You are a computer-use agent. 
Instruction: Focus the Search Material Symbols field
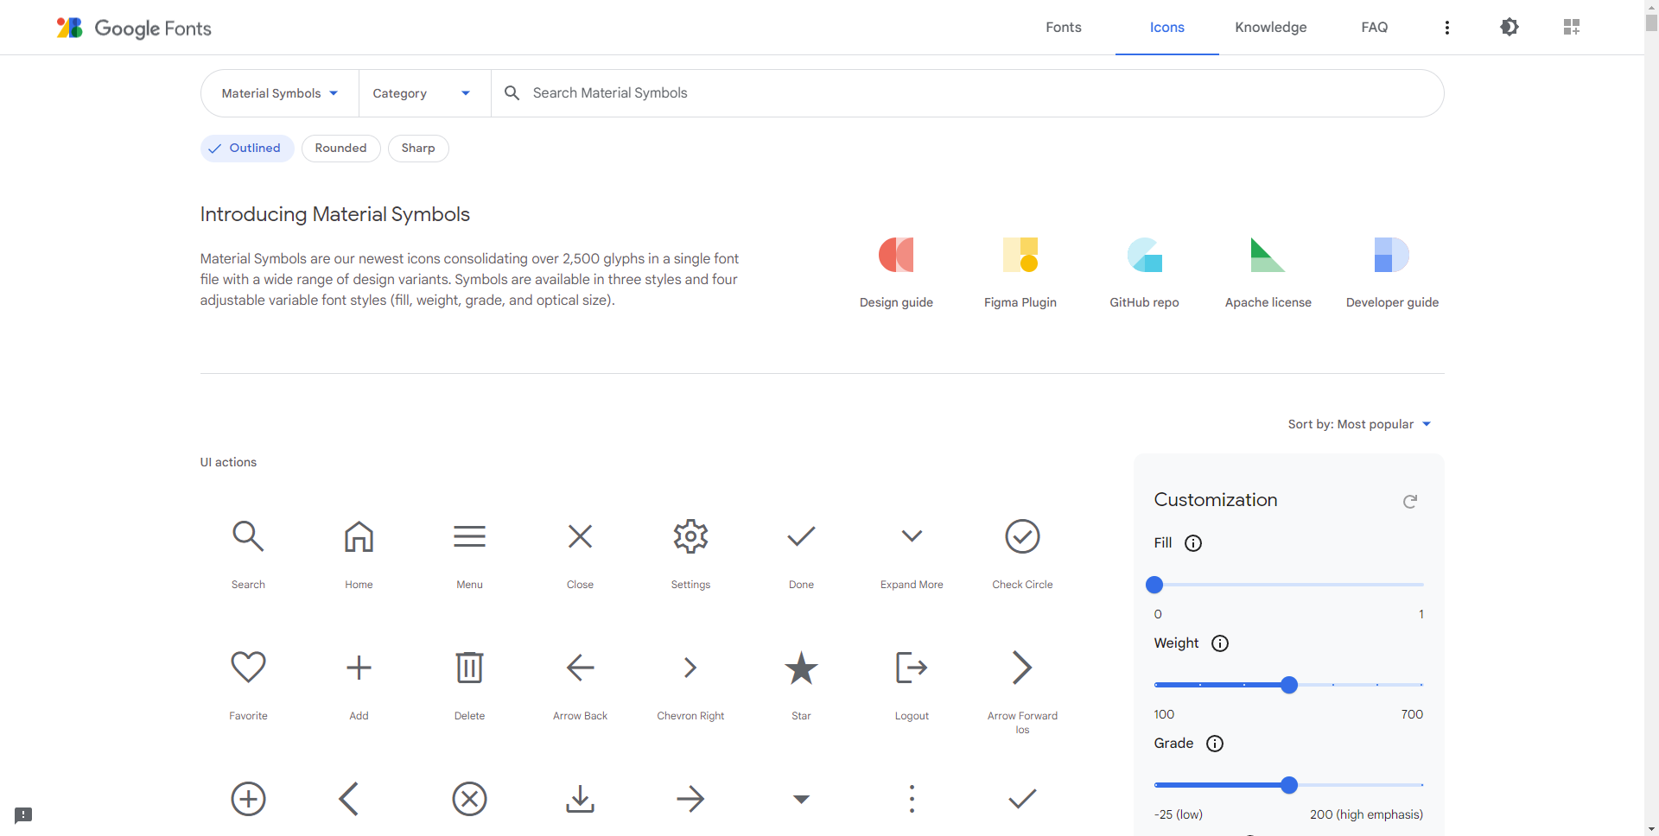(x=968, y=93)
